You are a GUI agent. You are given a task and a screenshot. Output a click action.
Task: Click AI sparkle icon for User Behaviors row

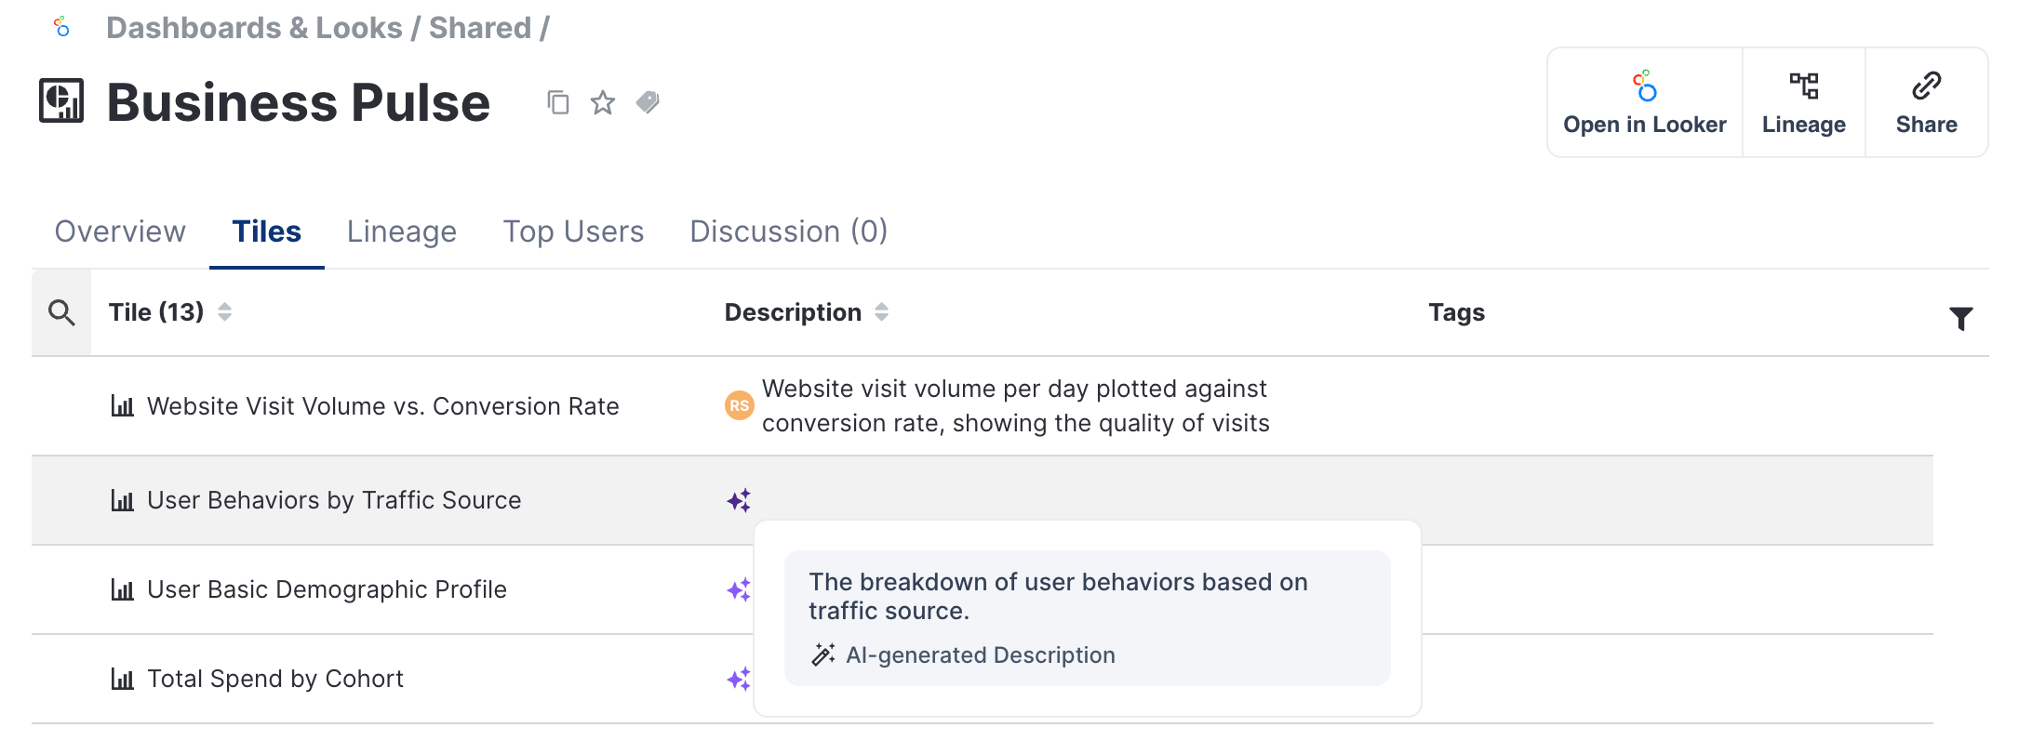[739, 501]
